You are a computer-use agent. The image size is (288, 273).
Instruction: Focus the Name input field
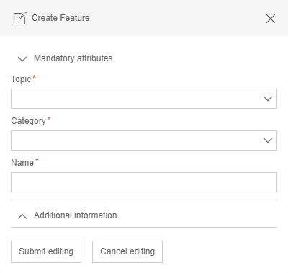tap(144, 182)
